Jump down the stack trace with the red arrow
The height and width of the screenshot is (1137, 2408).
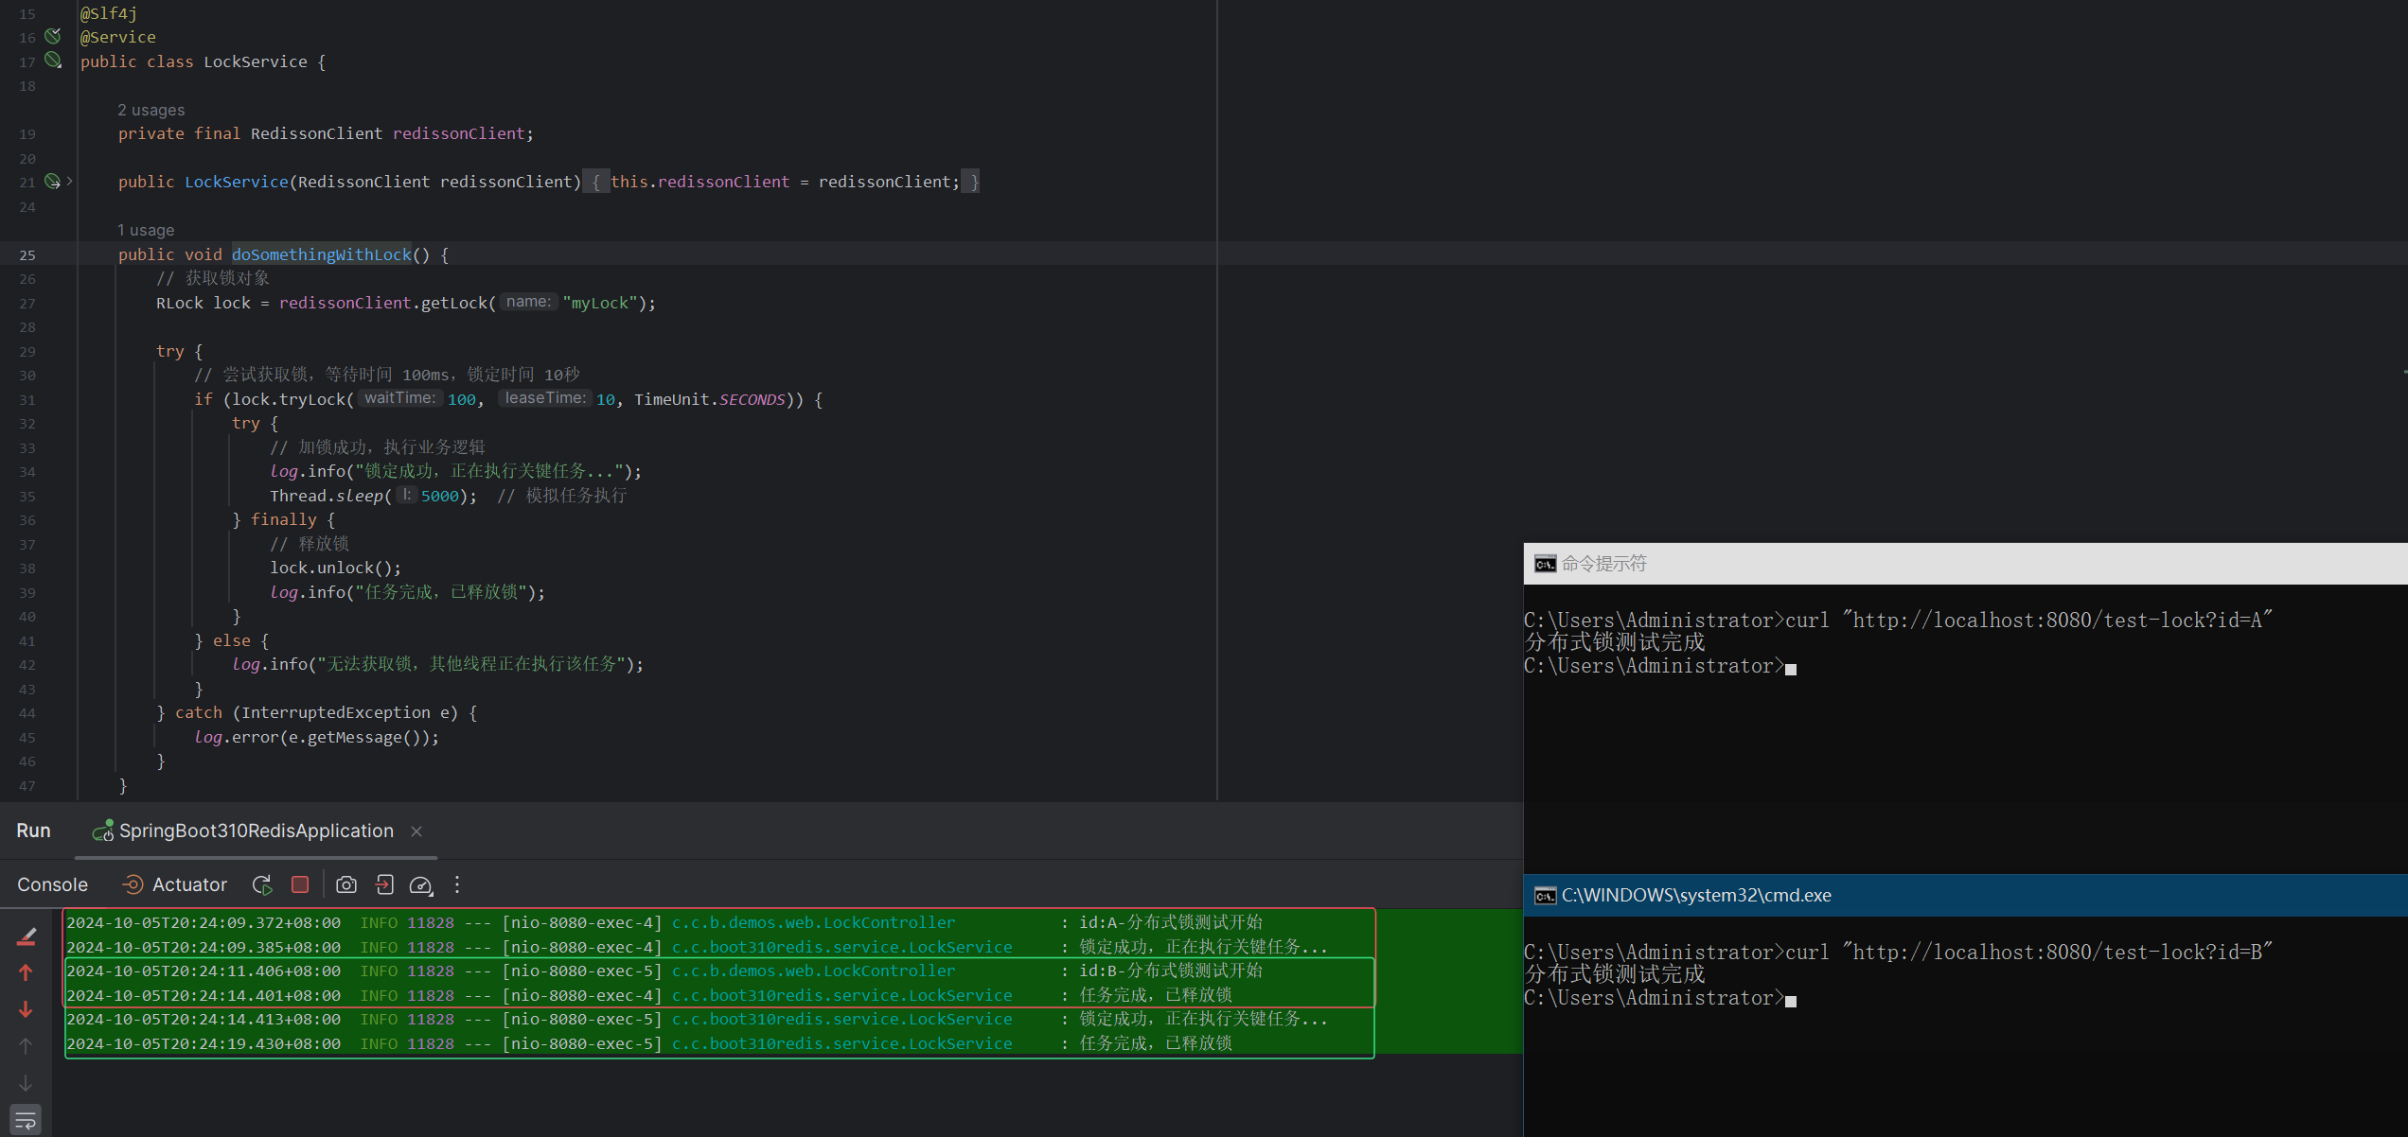pyautogui.click(x=26, y=1009)
